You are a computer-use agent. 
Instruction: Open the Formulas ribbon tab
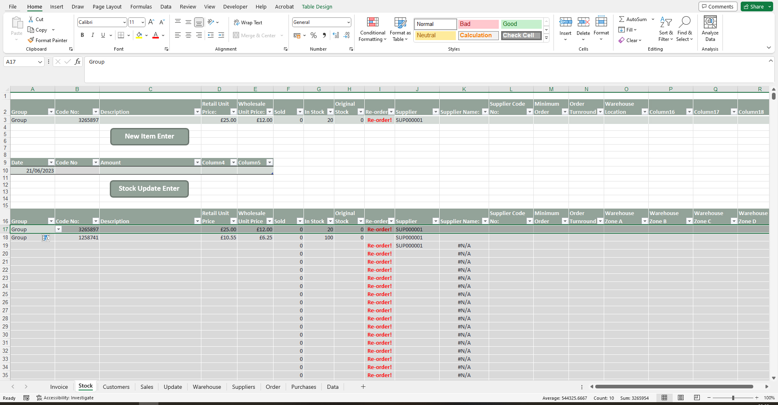coord(141,6)
